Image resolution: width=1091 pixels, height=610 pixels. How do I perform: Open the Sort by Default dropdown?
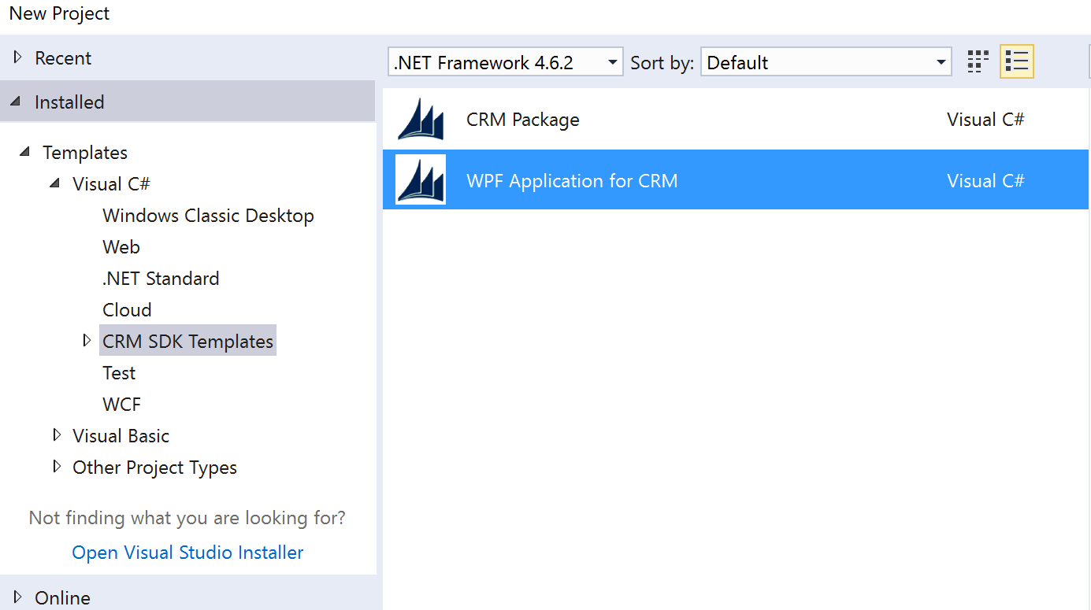point(826,62)
